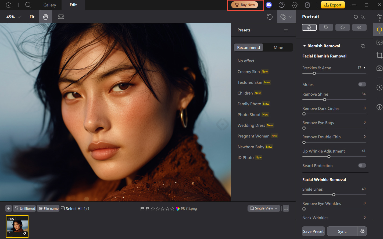Click the Export button
Image resolution: width=383 pixels, height=239 pixels.
(333, 5)
